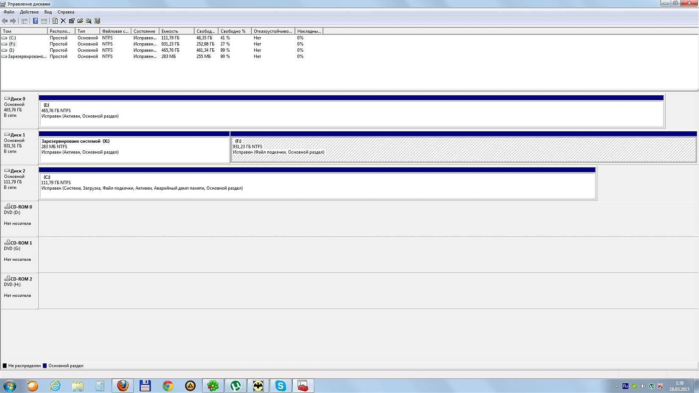The width and height of the screenshot is (699, 393).
Task: Select the (I:) 465,76 ГБ partition on Диск 0
Action: click(351, 111)
